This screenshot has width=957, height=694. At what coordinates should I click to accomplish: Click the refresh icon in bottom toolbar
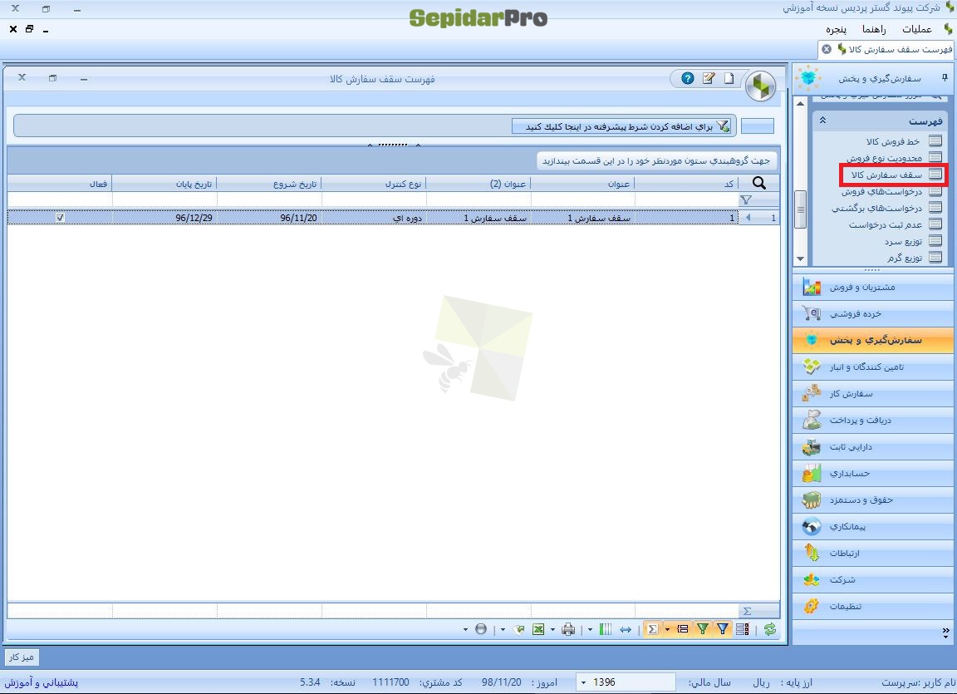[x=769, y=629]
